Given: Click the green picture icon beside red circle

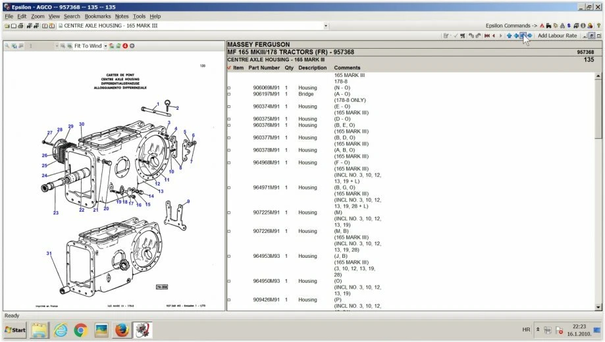Looking at the screenshot, I should (x=118, y=46).
